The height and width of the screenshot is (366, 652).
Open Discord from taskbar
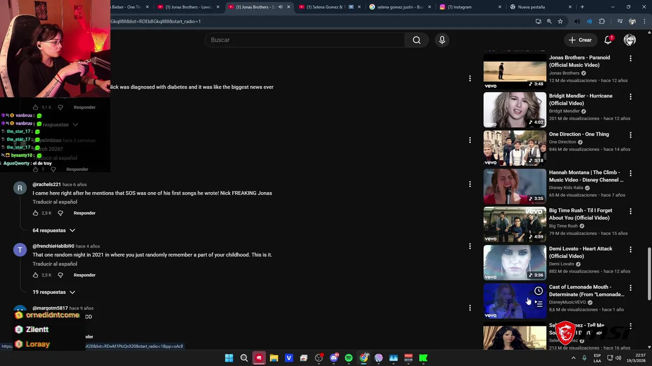pos(334,358)
